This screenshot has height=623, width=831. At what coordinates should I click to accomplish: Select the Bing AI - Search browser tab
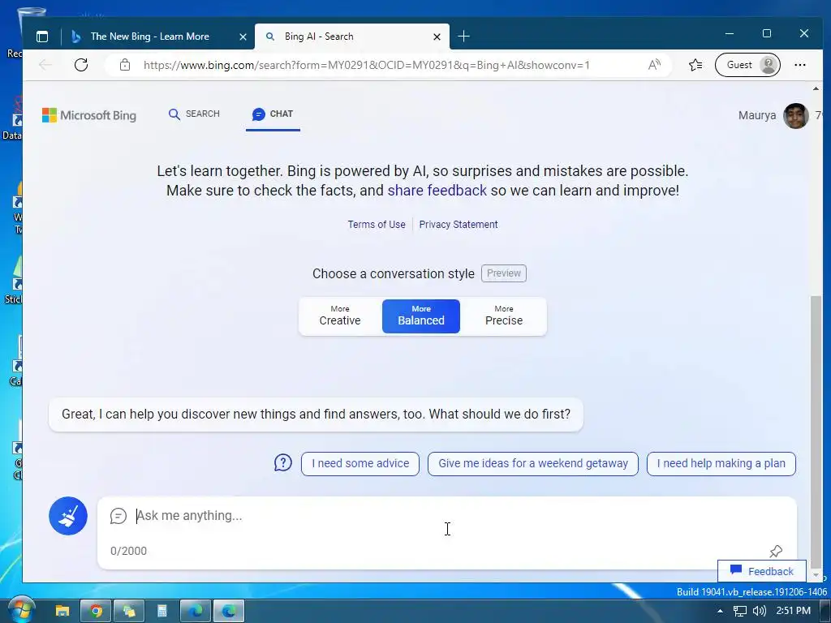[x=352, y=37]
